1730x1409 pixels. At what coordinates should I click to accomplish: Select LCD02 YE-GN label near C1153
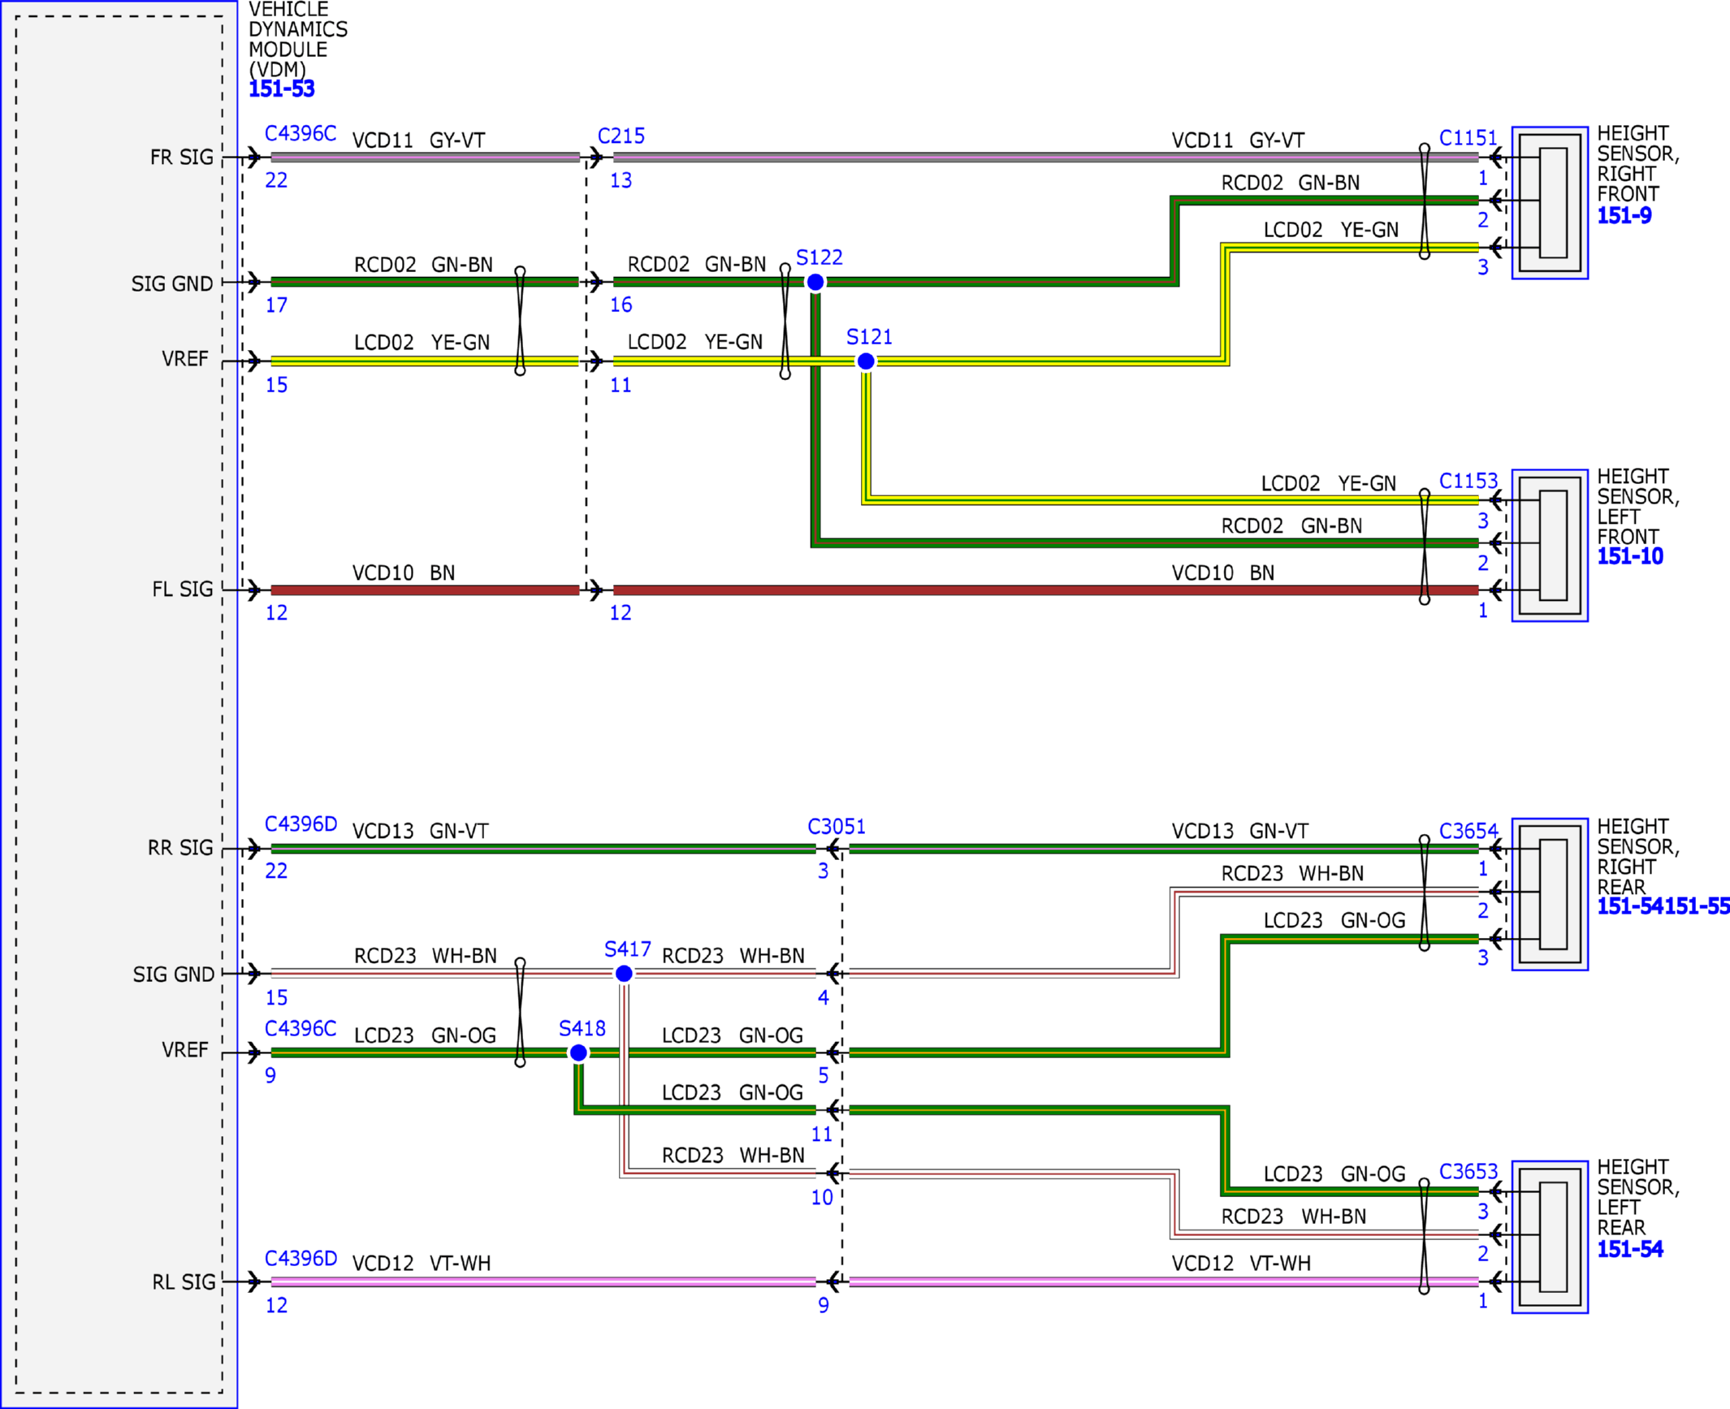1329,485
